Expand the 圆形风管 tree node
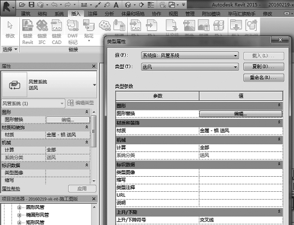294x225 pixels. click(x=19, y=208)
